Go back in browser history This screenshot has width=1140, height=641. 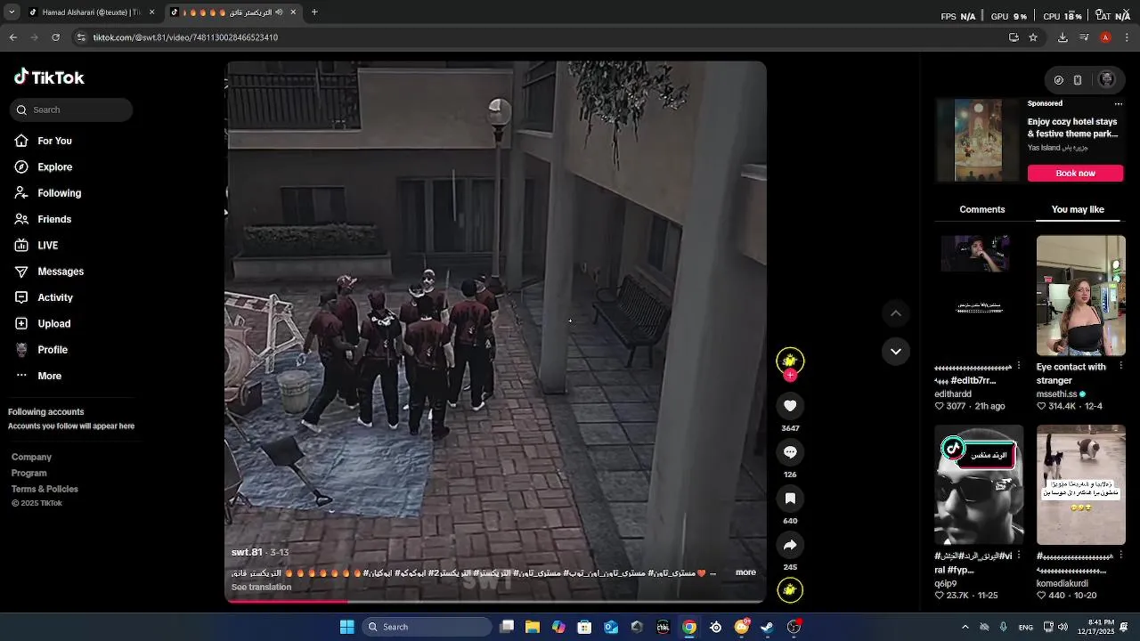click(12, 37)
